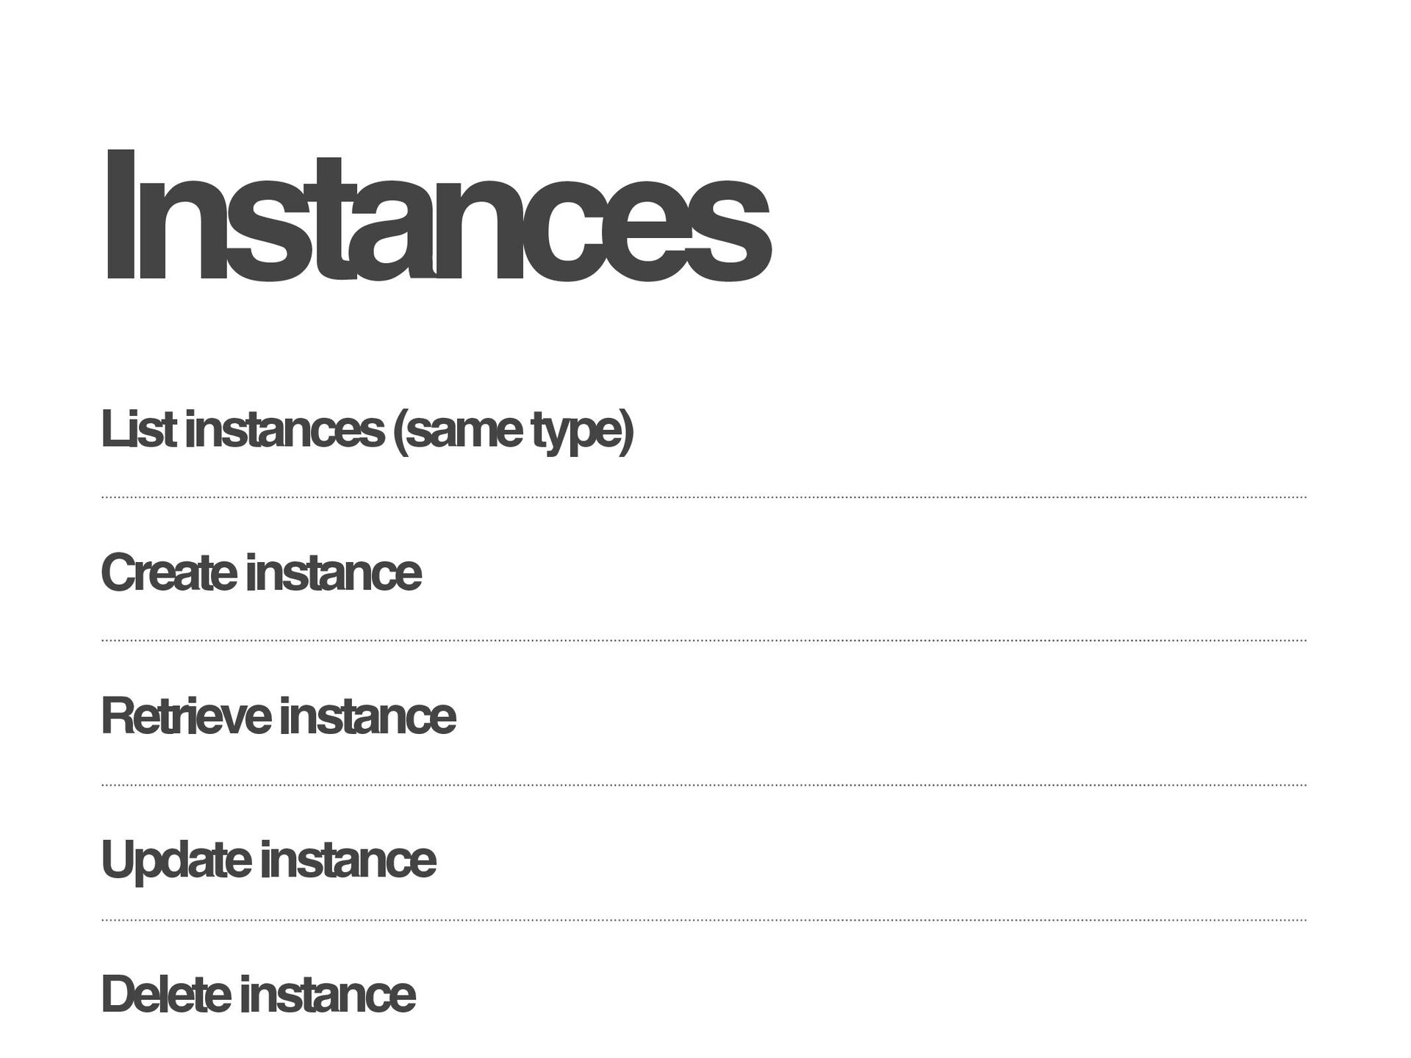Click "instance" following the word Delete

coord(328,995)
